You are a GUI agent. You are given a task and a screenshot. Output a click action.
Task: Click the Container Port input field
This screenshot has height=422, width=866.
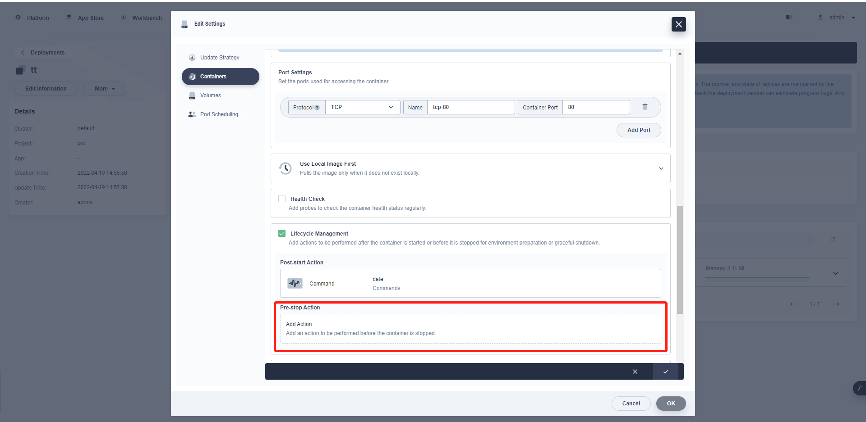point(596,107)
